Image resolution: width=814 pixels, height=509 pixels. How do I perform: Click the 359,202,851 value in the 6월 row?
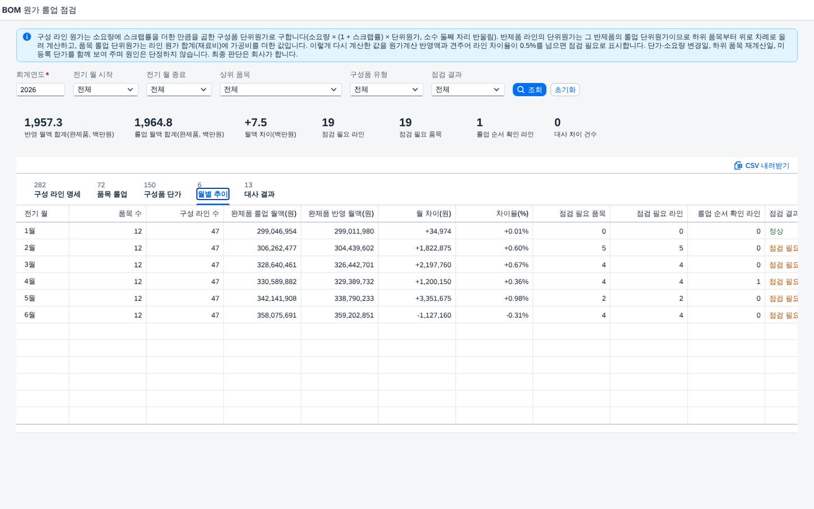tap(354, 316)
